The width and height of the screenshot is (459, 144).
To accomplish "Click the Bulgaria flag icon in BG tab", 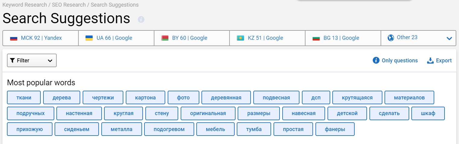I will coord(316,38).
